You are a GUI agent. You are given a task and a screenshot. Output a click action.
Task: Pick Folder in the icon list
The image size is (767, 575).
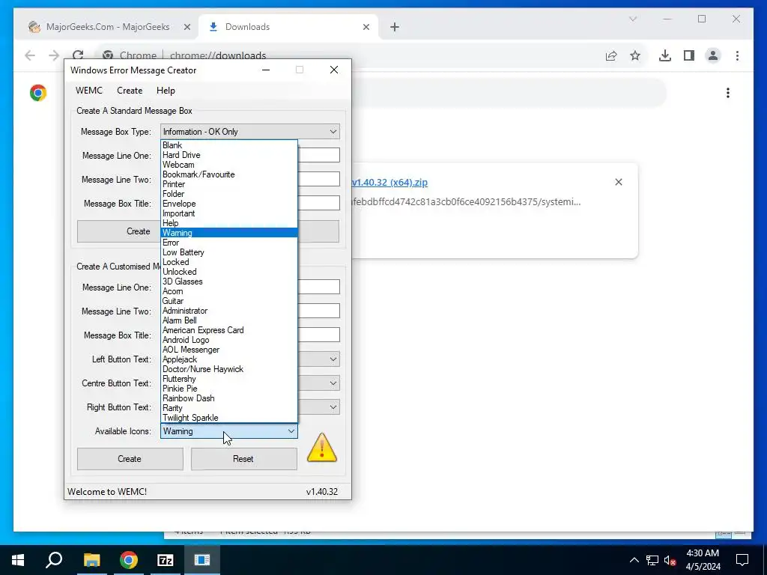click(229, 194)
